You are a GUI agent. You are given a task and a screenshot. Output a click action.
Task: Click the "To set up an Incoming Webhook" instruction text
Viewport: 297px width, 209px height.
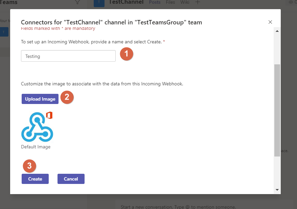(91, 42)
